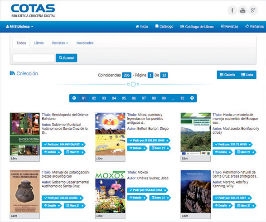Focus the search text field
This screenshot has width=266, height=222.
click(x=34, y=58)
